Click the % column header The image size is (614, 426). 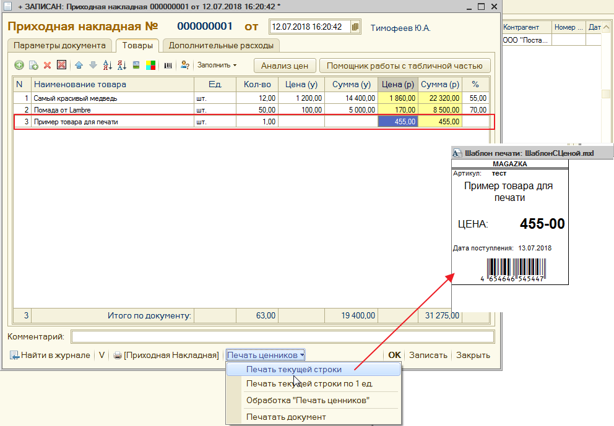coord(475,85)
